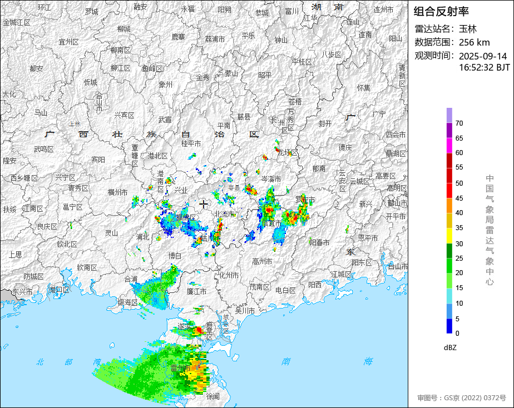
Task: Click the legend value 70
Action: [459, 123]
